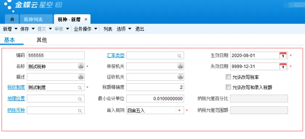Click 退出 in the toolbar
Screen dimensions: 305x139
[140, 29]
